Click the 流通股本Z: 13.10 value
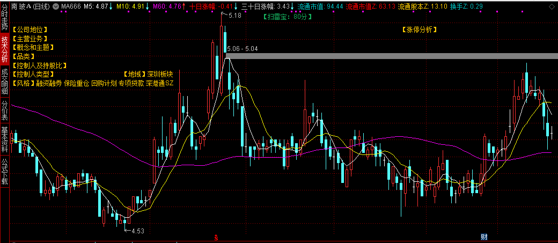Image resolution: width=558 pixels, height=243 pixels. (x=422, y=6)
